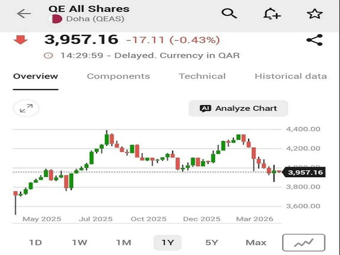
Task: Select the 1W time range
Action: coord(79,243)
